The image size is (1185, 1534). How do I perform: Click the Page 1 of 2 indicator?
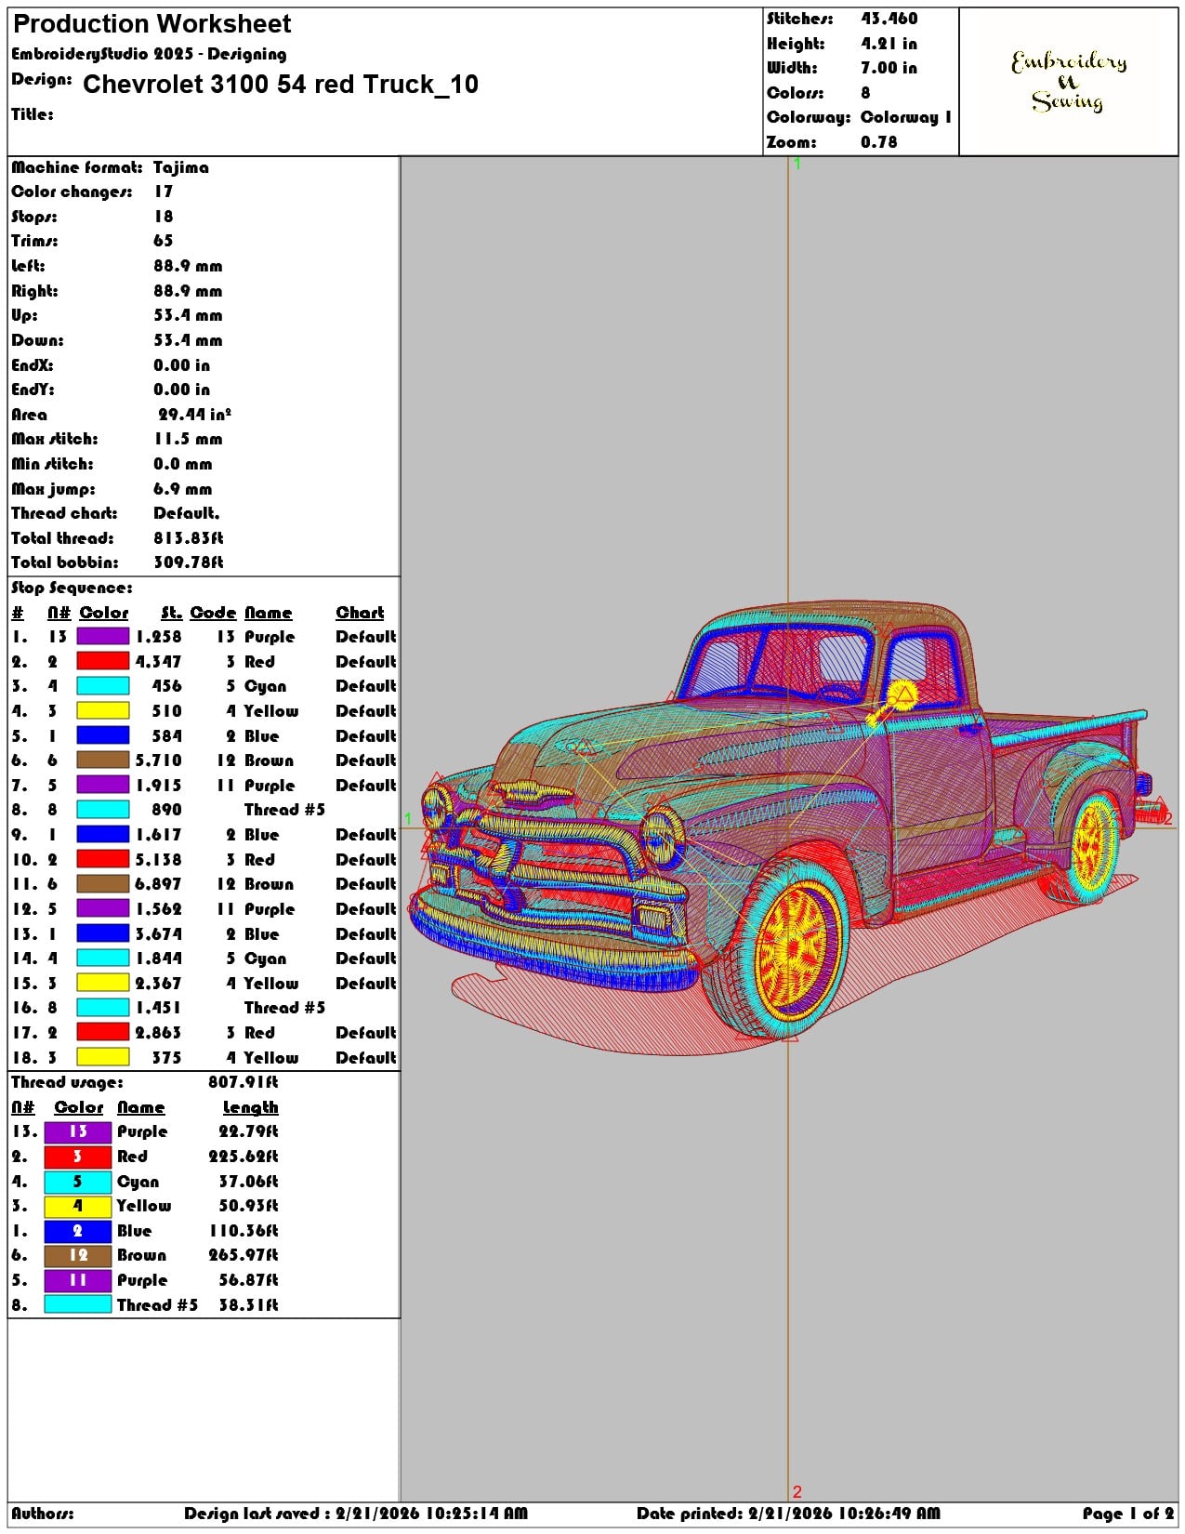[1128, 1514]
